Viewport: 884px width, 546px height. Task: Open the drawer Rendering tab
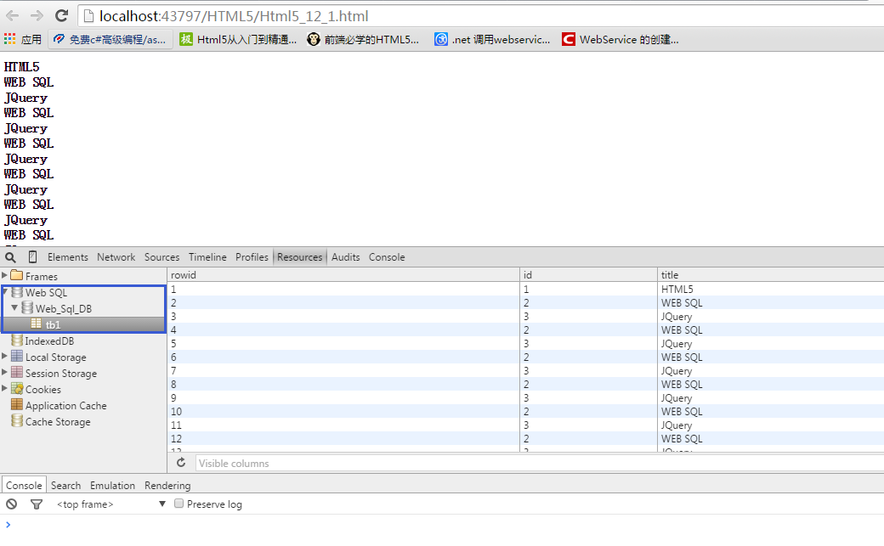coord(167,485)
